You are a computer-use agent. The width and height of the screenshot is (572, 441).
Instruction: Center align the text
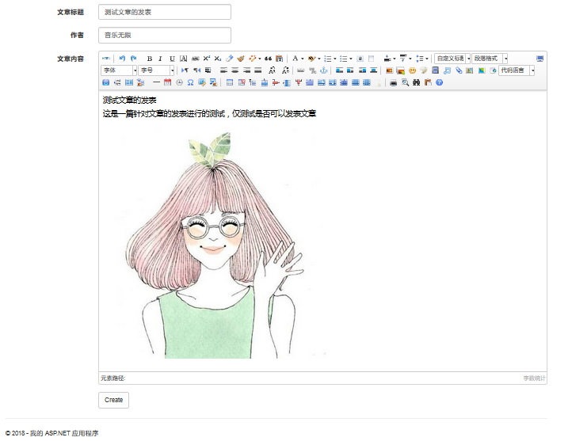235,70
